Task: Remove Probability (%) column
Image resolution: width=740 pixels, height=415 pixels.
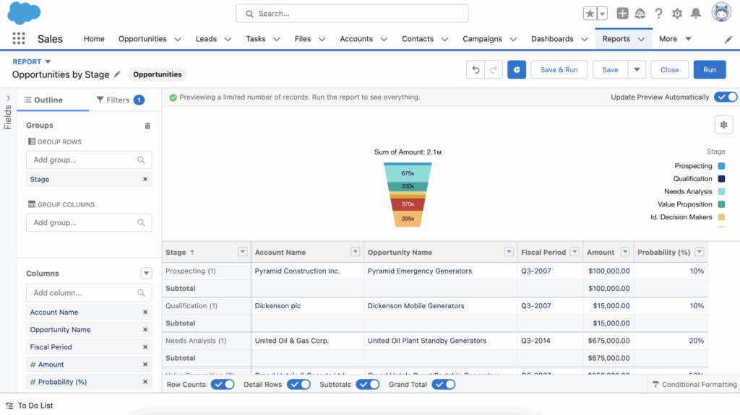Action: coord(145,382)
